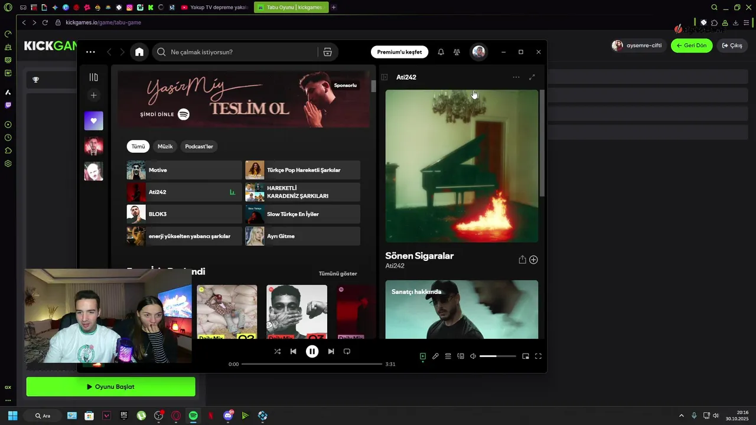Go back in Spotify navigation
Screen dimensions: 756x425
tap(109, 52)
